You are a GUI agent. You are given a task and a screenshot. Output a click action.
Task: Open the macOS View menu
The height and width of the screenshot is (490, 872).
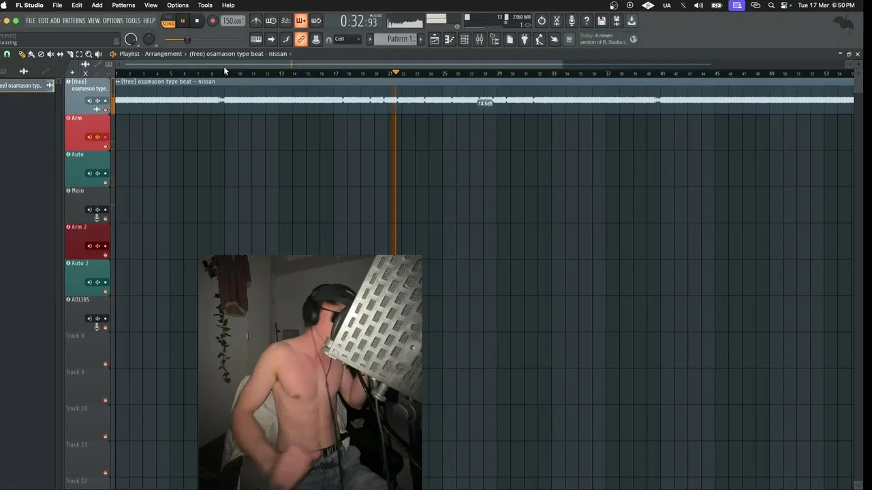[x=151, y=5]
